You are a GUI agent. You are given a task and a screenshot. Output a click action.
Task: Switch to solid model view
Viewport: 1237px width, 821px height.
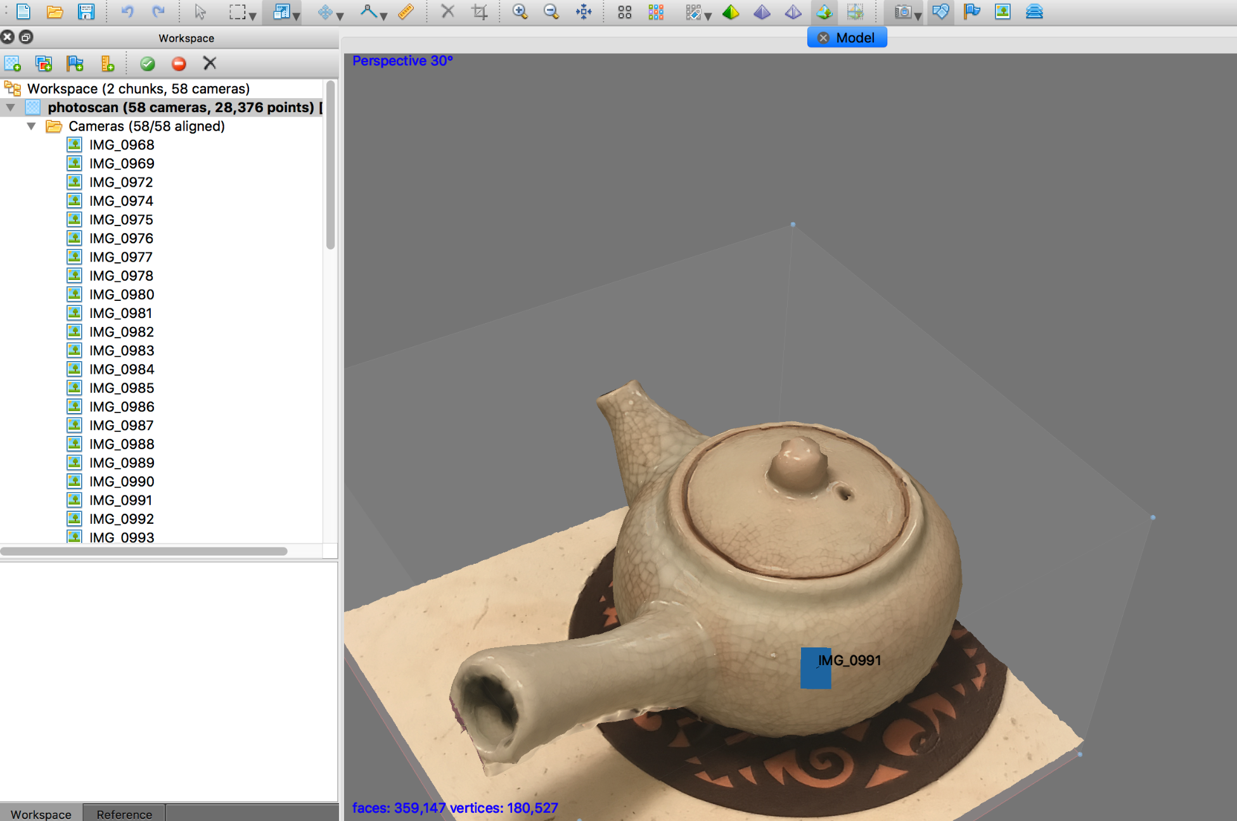point(762,11)
